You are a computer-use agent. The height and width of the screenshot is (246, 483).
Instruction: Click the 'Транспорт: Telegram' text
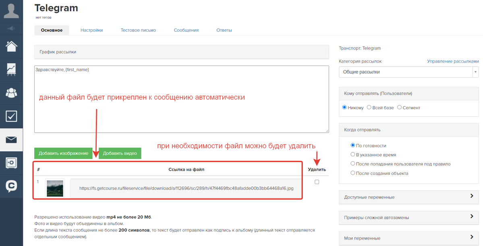click(x=360, y=48)
